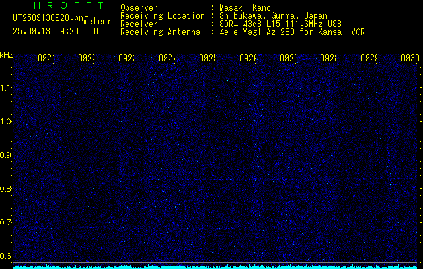
Task: Click the 0928 time marker
Action: click(x=328, y=58)
